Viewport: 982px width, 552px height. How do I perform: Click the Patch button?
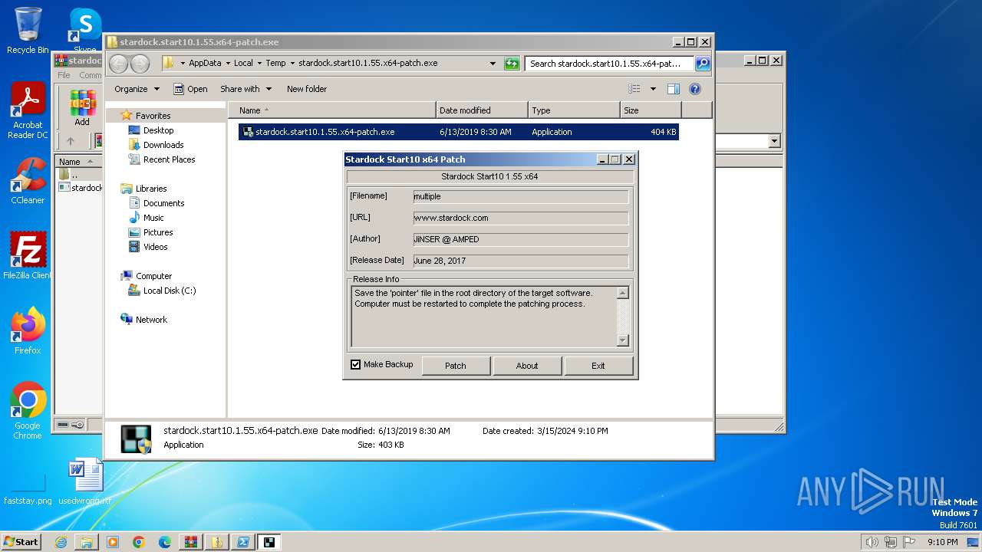click(x=456, y=366)
